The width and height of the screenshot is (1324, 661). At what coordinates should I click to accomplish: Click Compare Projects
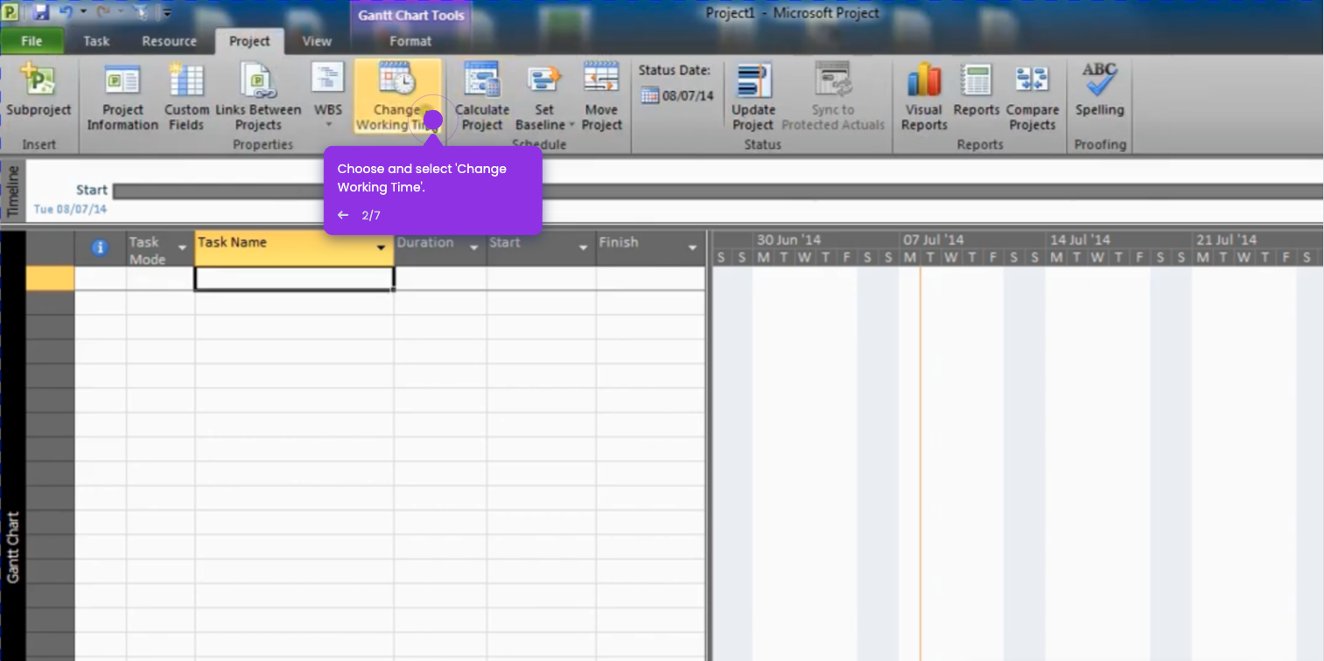click(1032, 96)
